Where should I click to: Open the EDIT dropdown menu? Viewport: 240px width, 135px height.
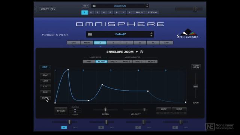(45, 67)
